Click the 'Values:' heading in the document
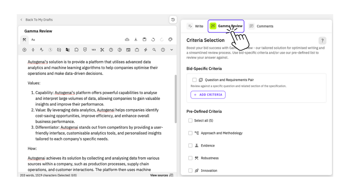 [x=34, y=83]
